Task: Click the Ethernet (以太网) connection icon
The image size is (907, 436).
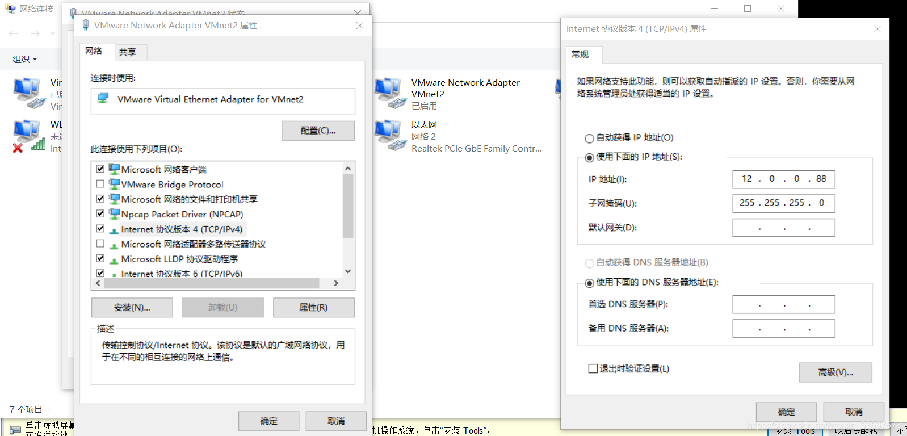Action: tap(390, 136)
